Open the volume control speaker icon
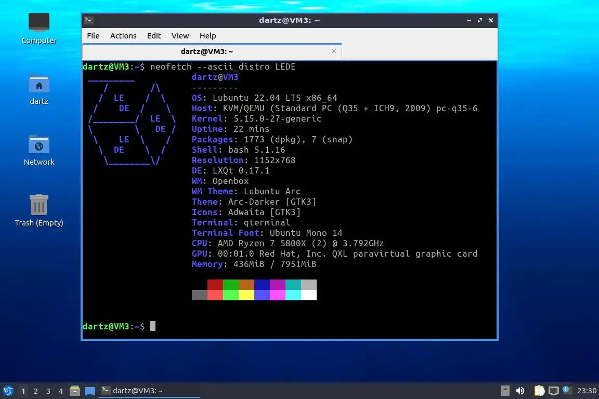Image resolution: width=599 pixels, height=399 pixels. [520, 391]
